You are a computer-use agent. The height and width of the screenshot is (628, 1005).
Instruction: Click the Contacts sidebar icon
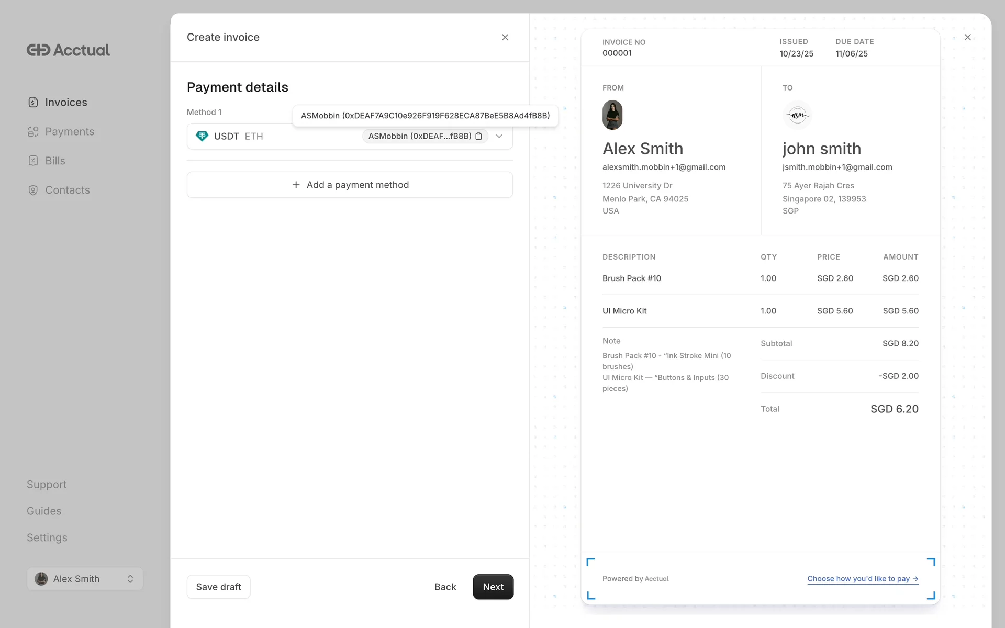33,190
